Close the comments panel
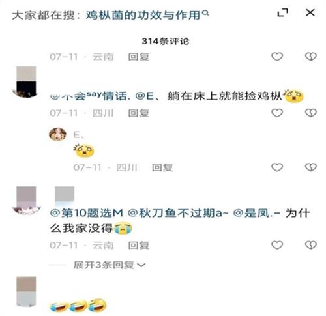The height and width of the screenshot is (316, 326). (x=310, y=12)
